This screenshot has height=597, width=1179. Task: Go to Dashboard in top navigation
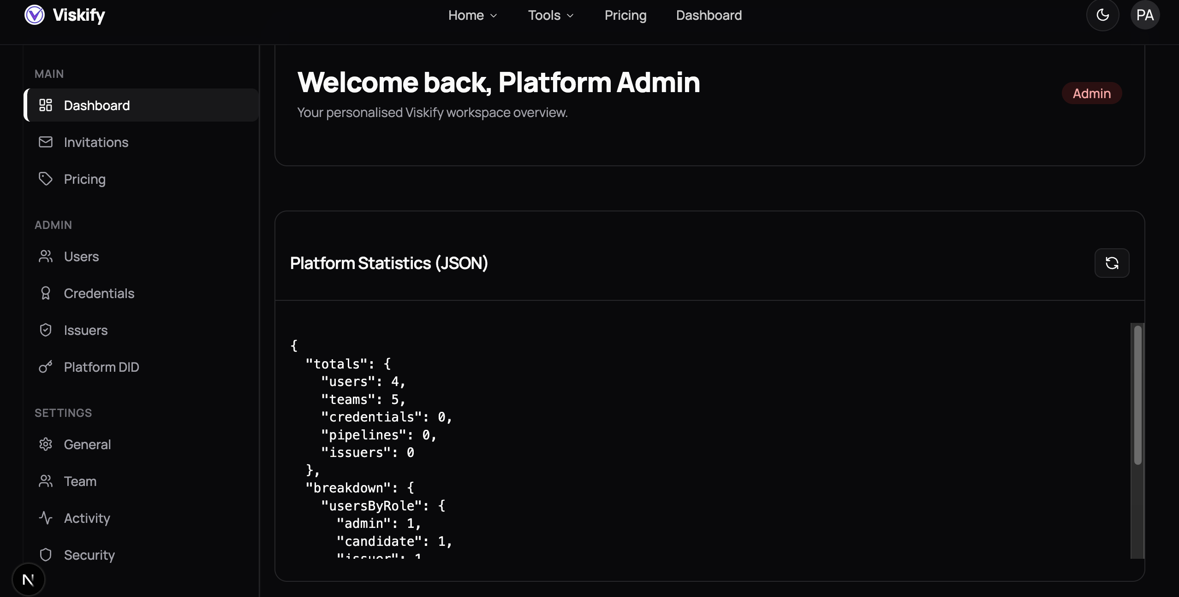[x=709, y=15]
